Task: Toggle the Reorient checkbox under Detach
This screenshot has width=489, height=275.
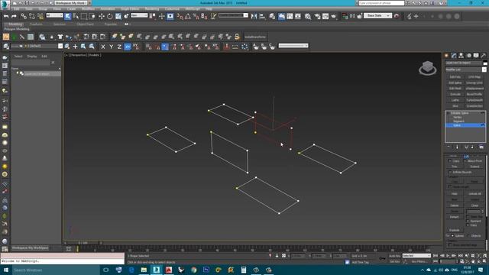Action: pos(468,221)
